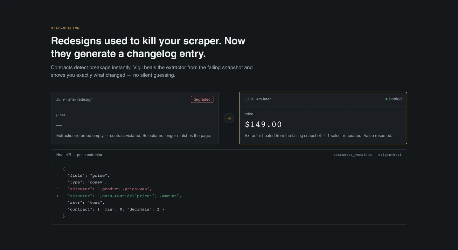
Task: Click the Heal diff — price extractor header
Action: pyautogui.click(x=79, y=155)
